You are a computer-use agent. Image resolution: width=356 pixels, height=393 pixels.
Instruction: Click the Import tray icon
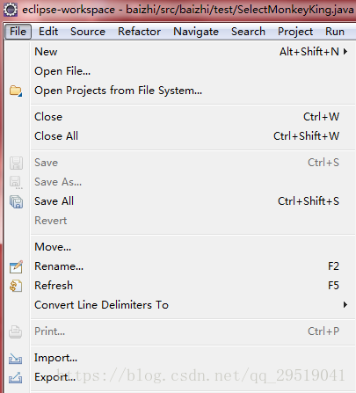[x=16, y=359]
